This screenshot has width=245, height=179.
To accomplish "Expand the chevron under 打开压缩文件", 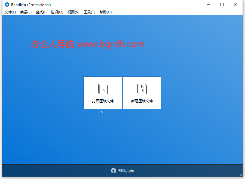I will (103, 112).
